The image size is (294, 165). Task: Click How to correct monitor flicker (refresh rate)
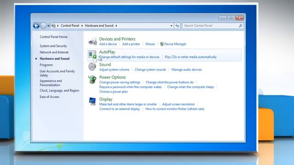[x=175, y=109]
